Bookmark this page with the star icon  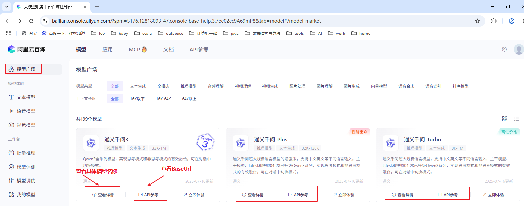(x=477, y=21)
